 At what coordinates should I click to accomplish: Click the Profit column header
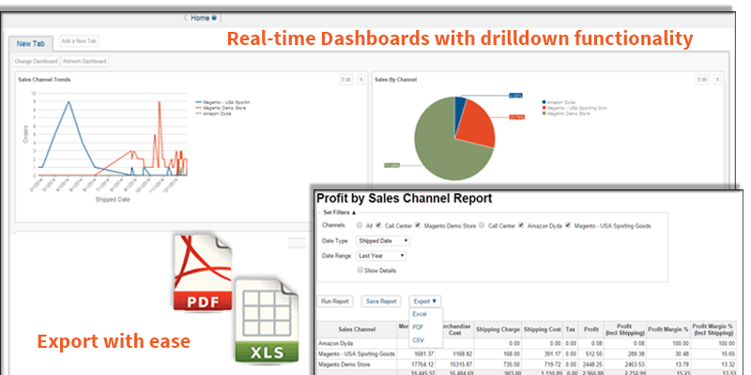coord(591,330)
